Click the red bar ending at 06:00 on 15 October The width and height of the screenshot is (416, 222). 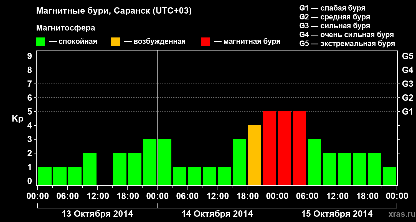point(300,148)
